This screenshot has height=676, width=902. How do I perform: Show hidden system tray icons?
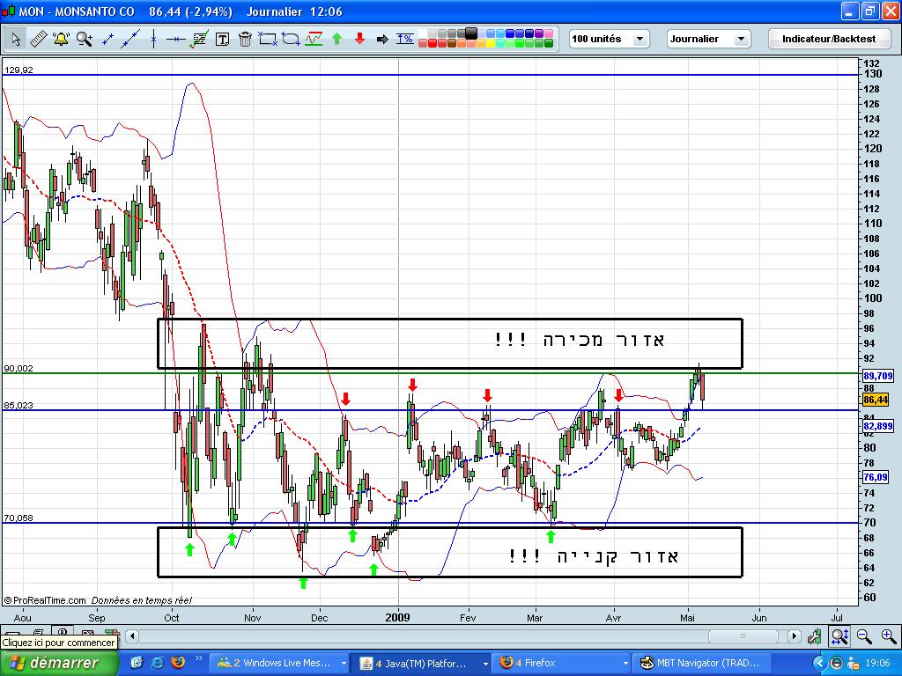click(820, 663)
